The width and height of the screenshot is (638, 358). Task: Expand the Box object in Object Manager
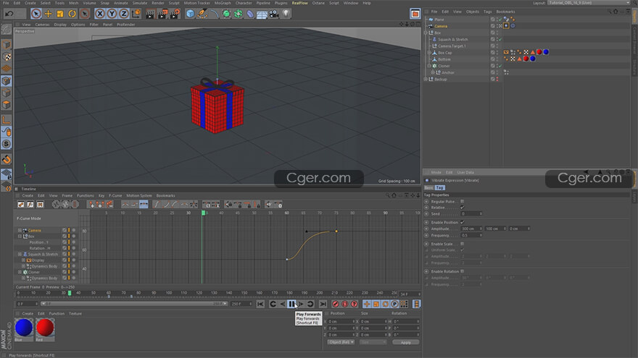pos(426,33)
